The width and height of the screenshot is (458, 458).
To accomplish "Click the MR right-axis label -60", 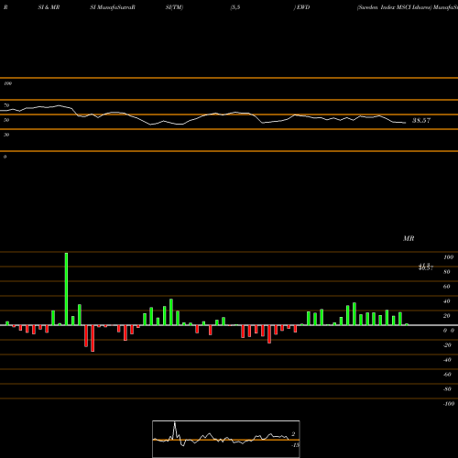I will point(447,375).
